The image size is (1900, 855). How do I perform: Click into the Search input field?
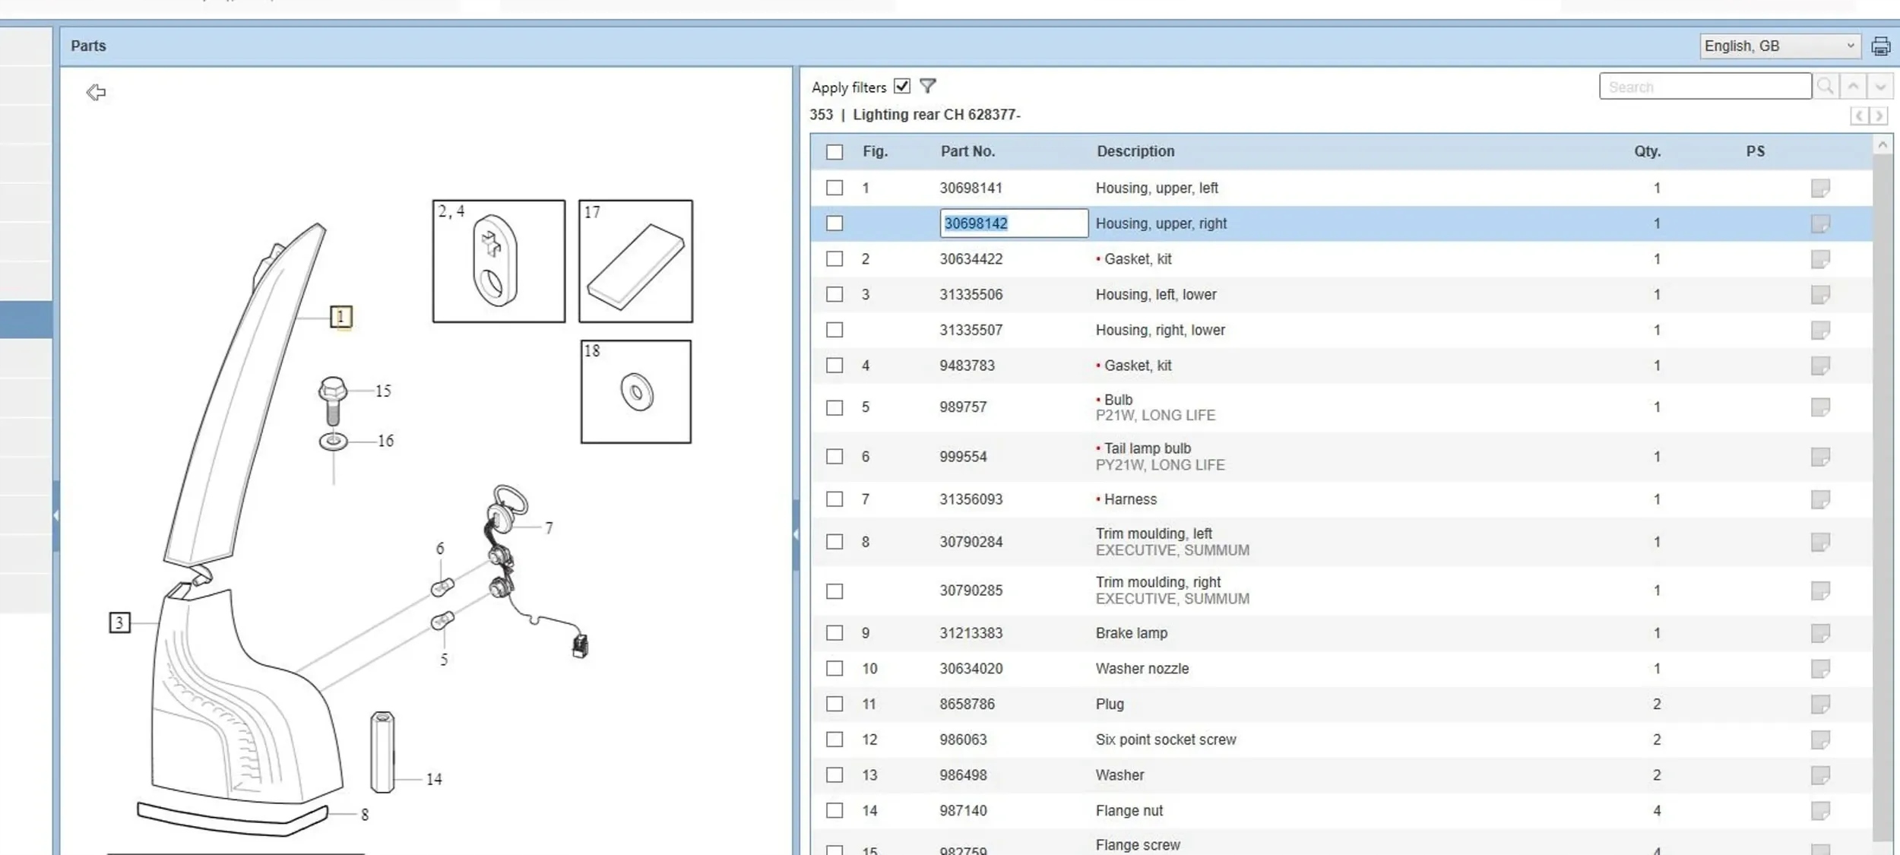coord(1704,87)
